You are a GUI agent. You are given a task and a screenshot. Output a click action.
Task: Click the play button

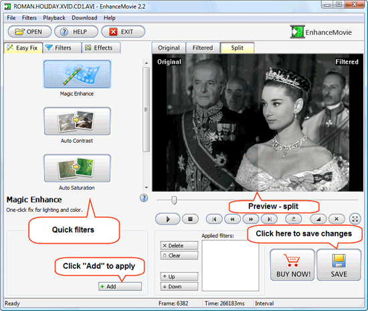tap(168, 219)
